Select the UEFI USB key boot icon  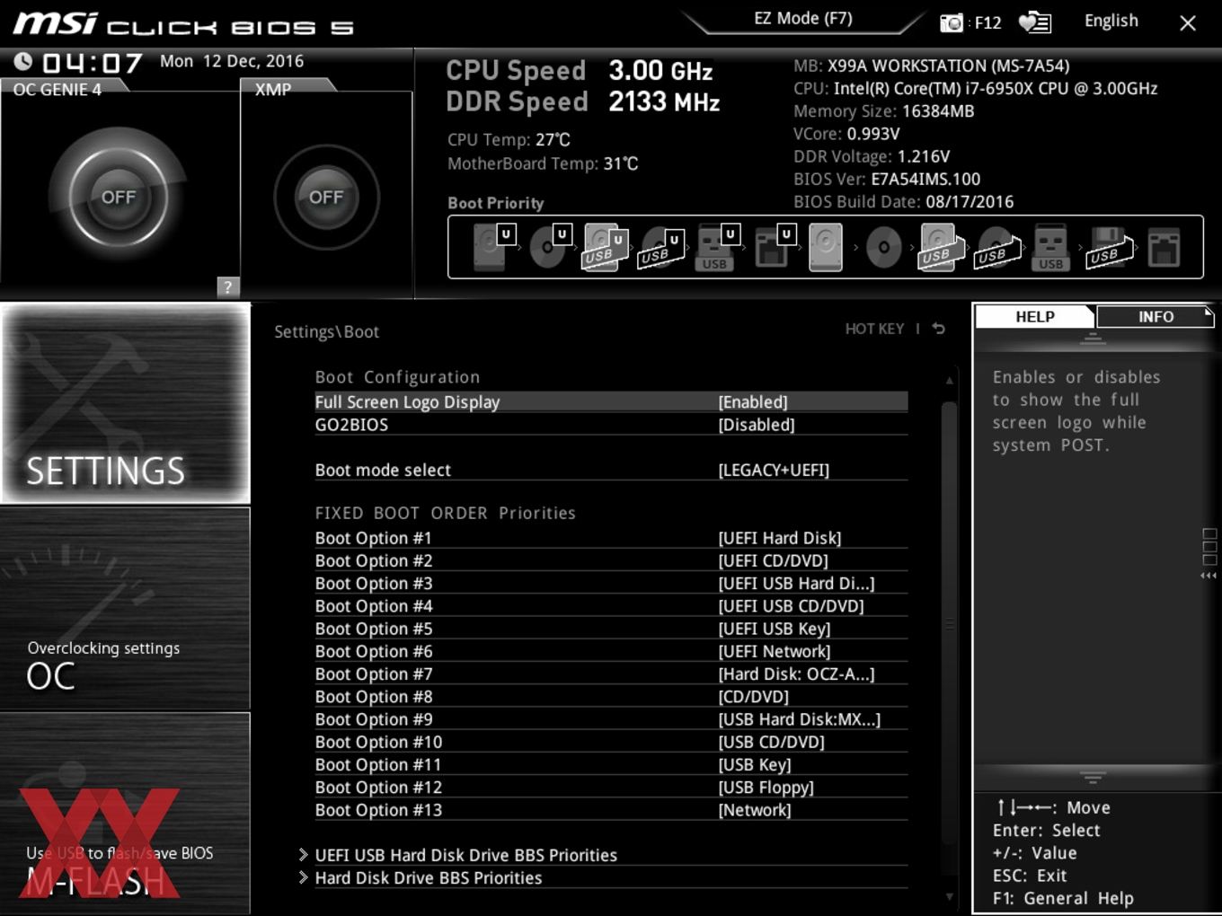click(x=716, y=247)
